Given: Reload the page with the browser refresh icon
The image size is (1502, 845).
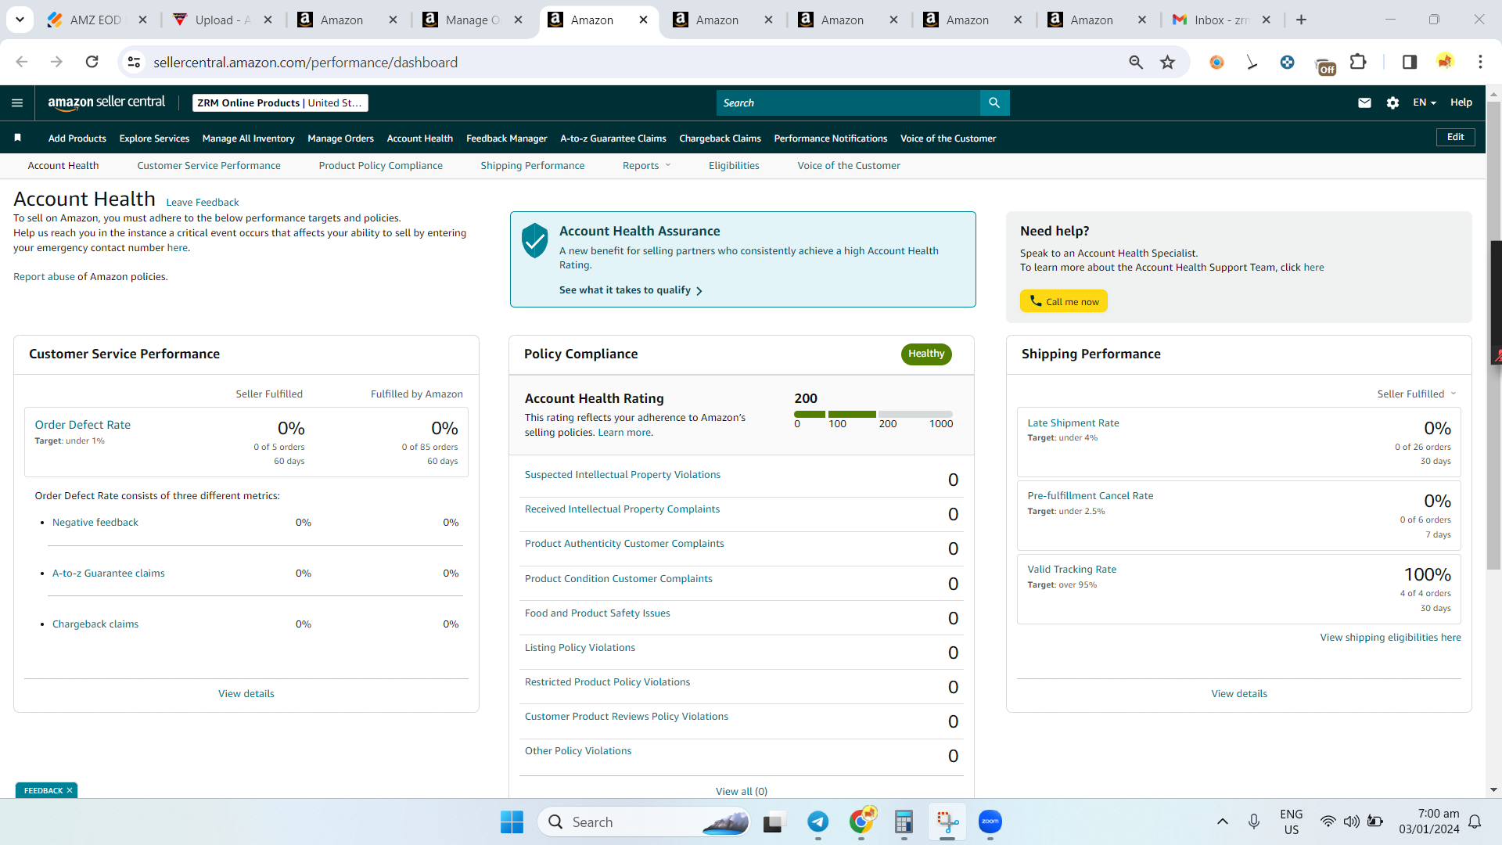Looking at the screenshot, I should pos(92,62).
